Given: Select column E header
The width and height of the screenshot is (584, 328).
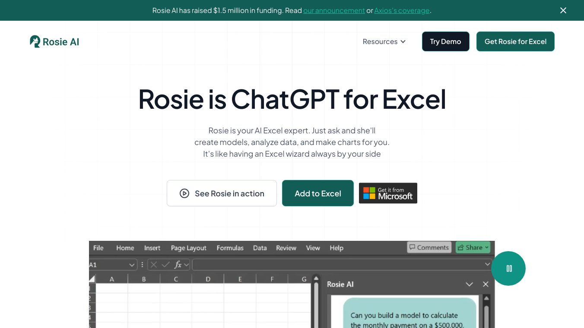Looking at the screenshot, I should 240,279.
